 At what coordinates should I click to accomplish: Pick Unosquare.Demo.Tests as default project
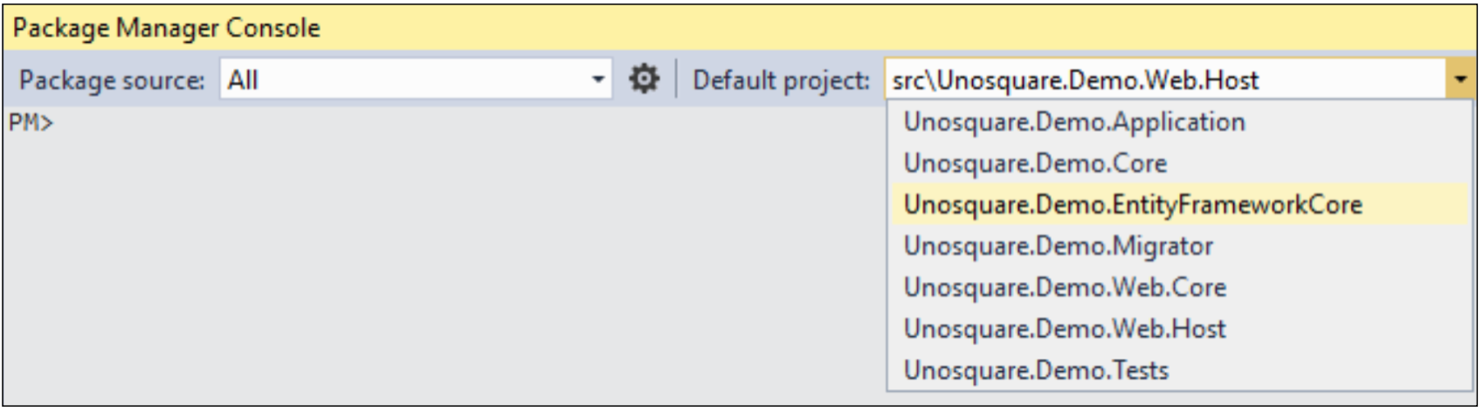tap(1036, 370)
